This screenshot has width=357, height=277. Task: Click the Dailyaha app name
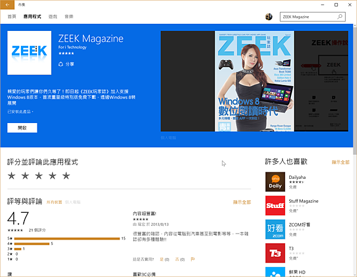tap(297, 177)
